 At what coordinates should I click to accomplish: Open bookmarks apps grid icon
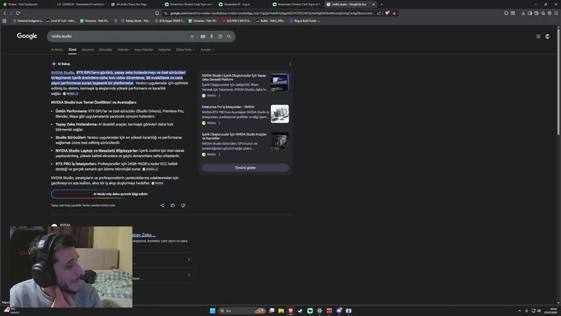(x=5, y=21)
